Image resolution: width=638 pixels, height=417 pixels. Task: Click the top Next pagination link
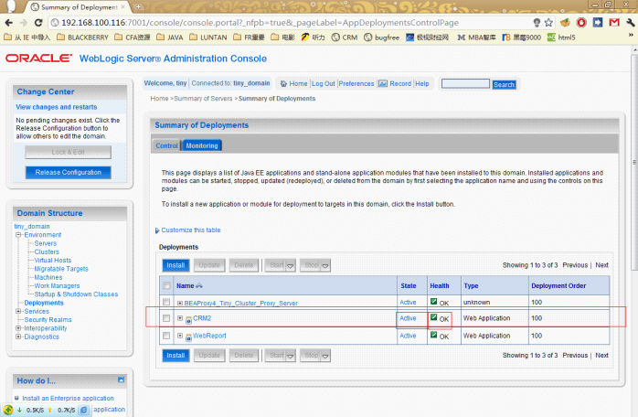[x=601, y=265]
